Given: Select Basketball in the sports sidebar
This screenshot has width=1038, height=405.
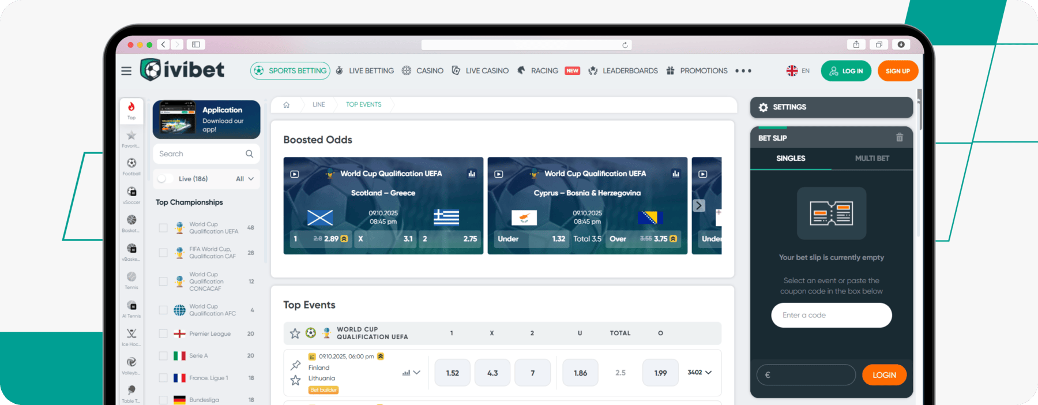Looking at the screenshot, I should click(x=131, y=223).
